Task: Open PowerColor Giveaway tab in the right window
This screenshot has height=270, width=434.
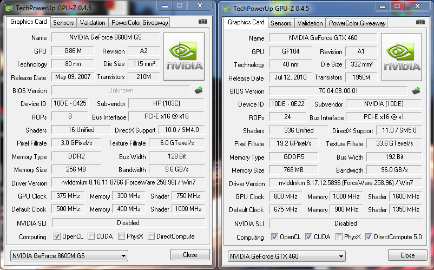Action: (x=357, y=23)
